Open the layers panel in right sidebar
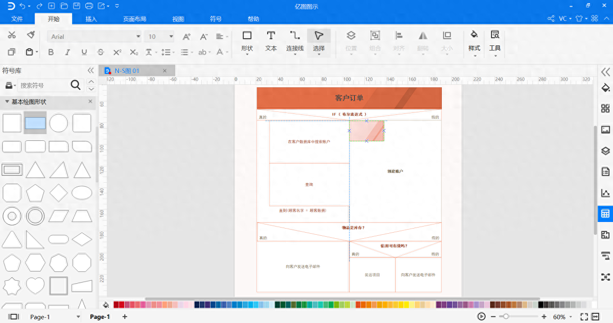This screenshot has height=323, width=613. (x=605, y=151)
